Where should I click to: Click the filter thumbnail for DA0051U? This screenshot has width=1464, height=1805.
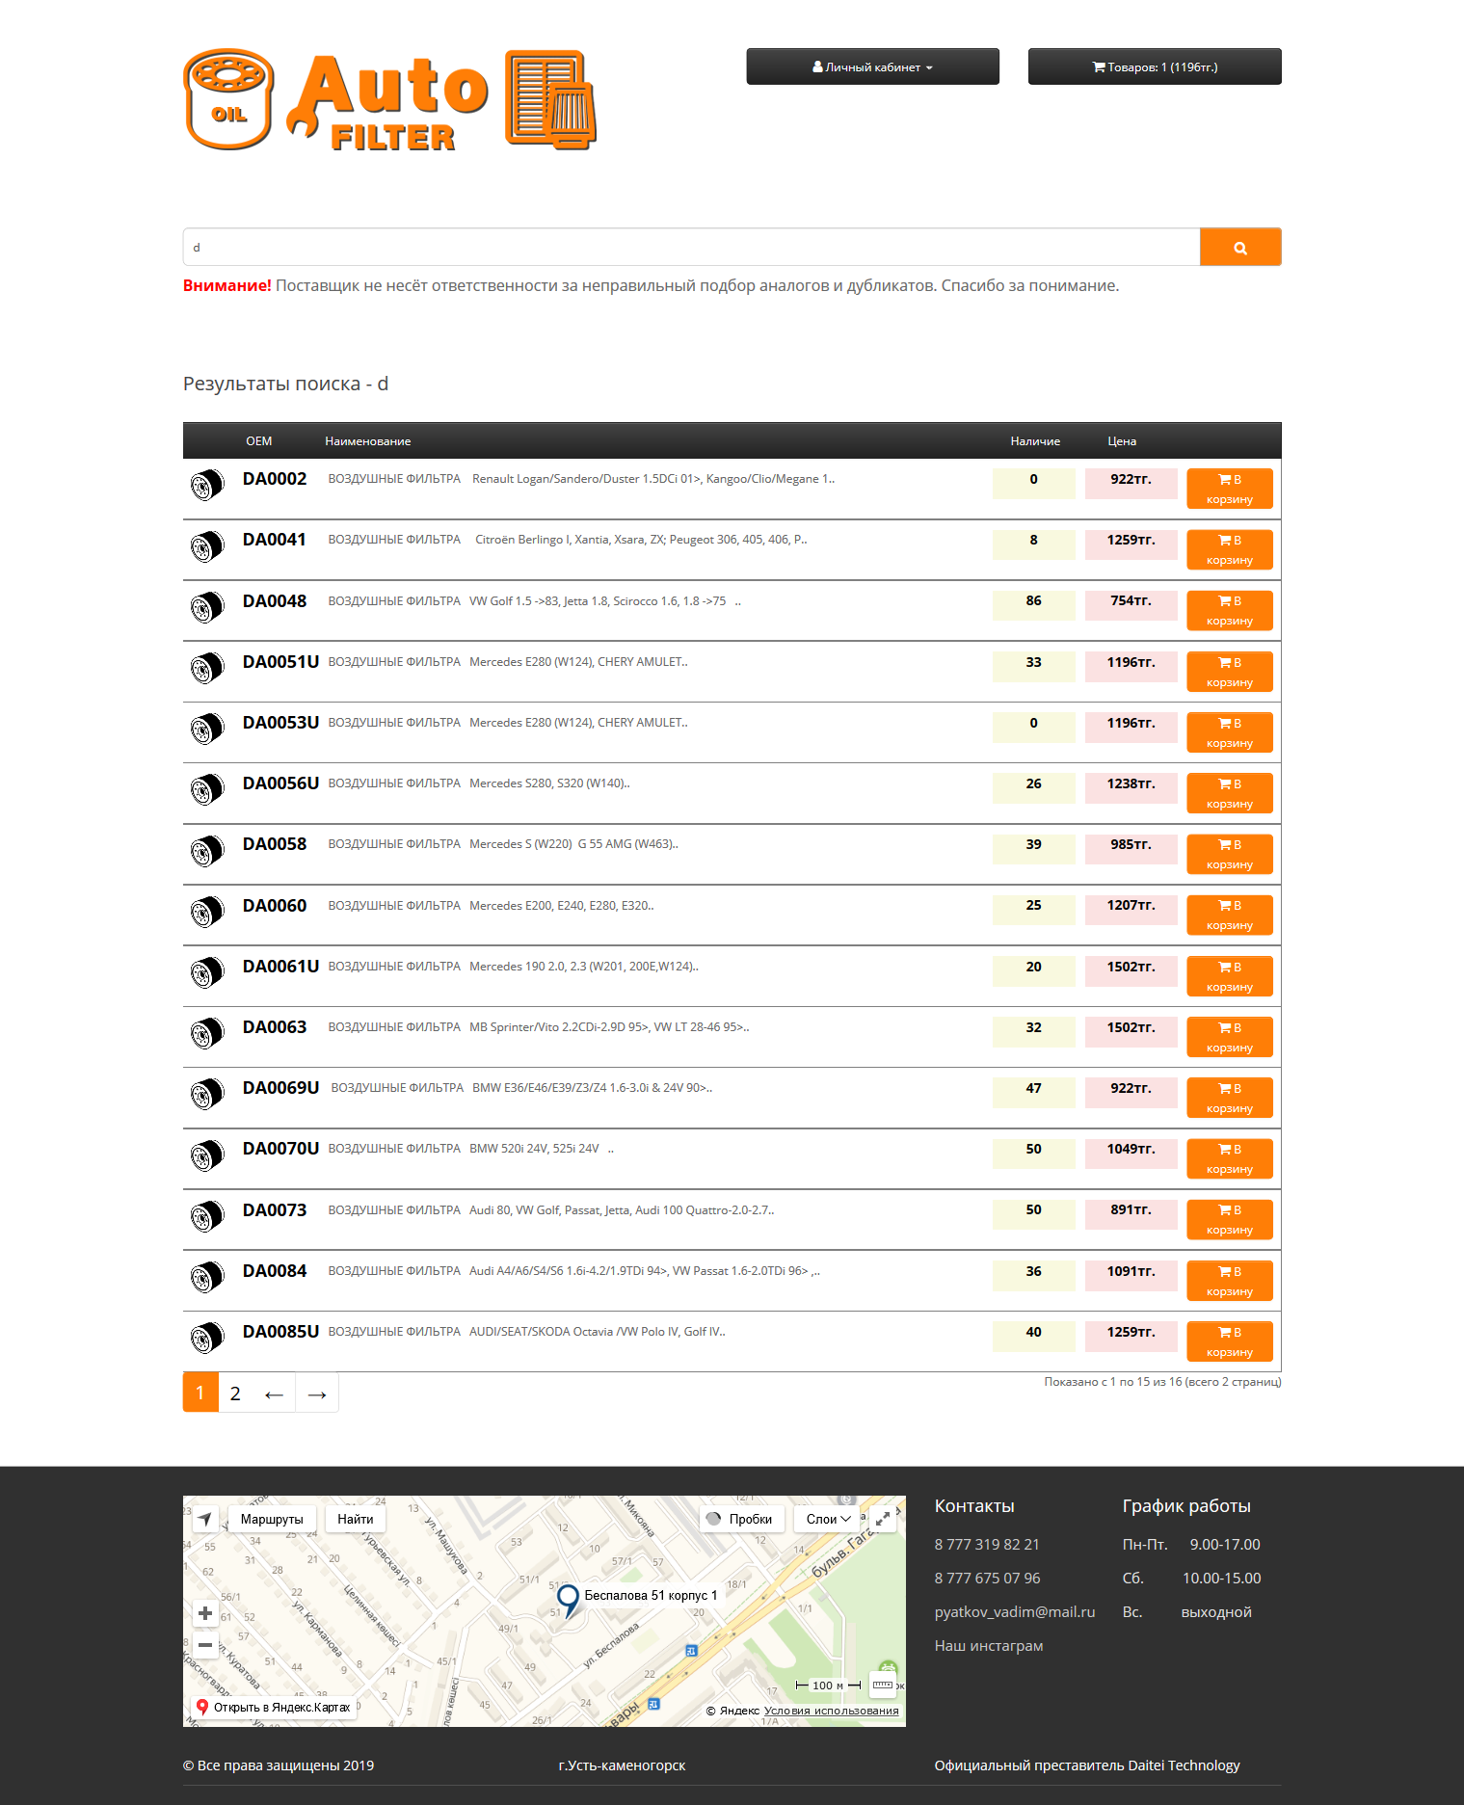(206, 668)
